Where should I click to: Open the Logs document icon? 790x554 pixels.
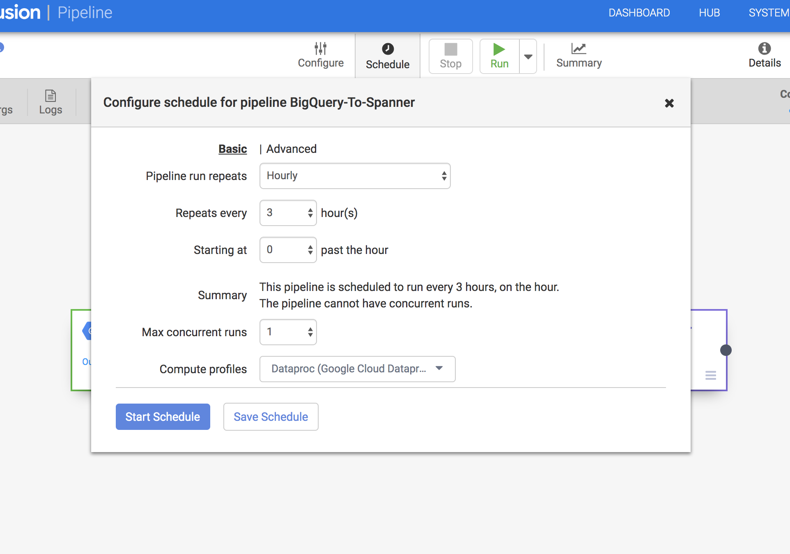51,96
